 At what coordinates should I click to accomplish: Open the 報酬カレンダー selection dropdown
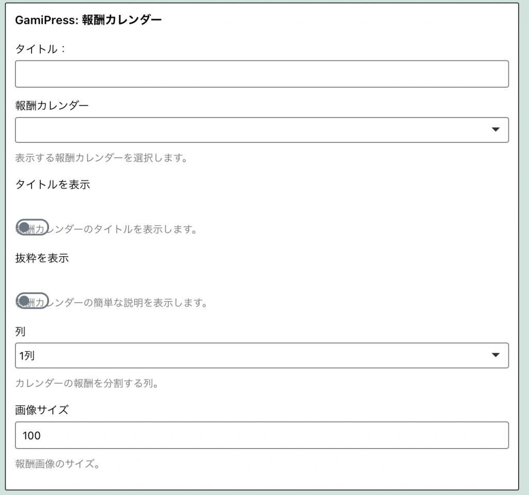[x=262, y=130]
